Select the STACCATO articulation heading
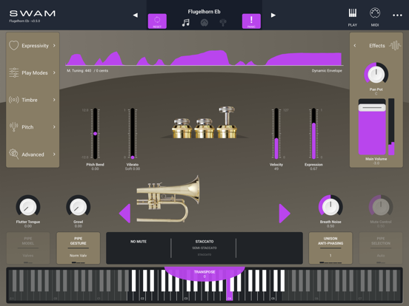Screen dimensions: 409x306 (x=204, y=242)
